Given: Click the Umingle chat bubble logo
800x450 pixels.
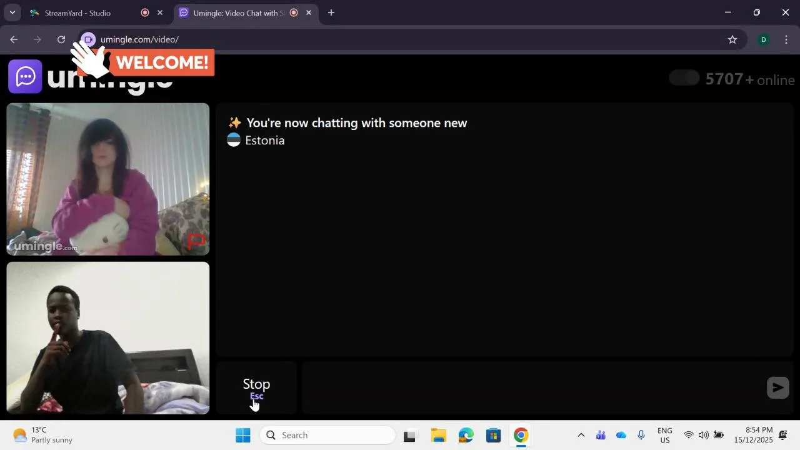Looking at the screenshot, I should coord(25,77).
